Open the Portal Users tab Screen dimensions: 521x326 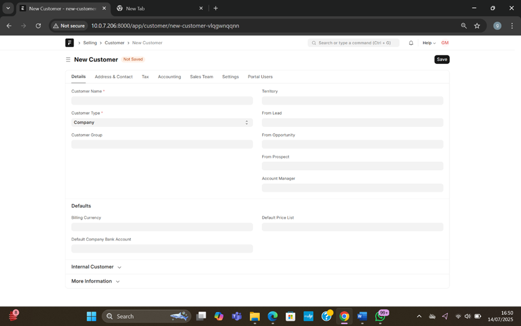click(260, 77)
